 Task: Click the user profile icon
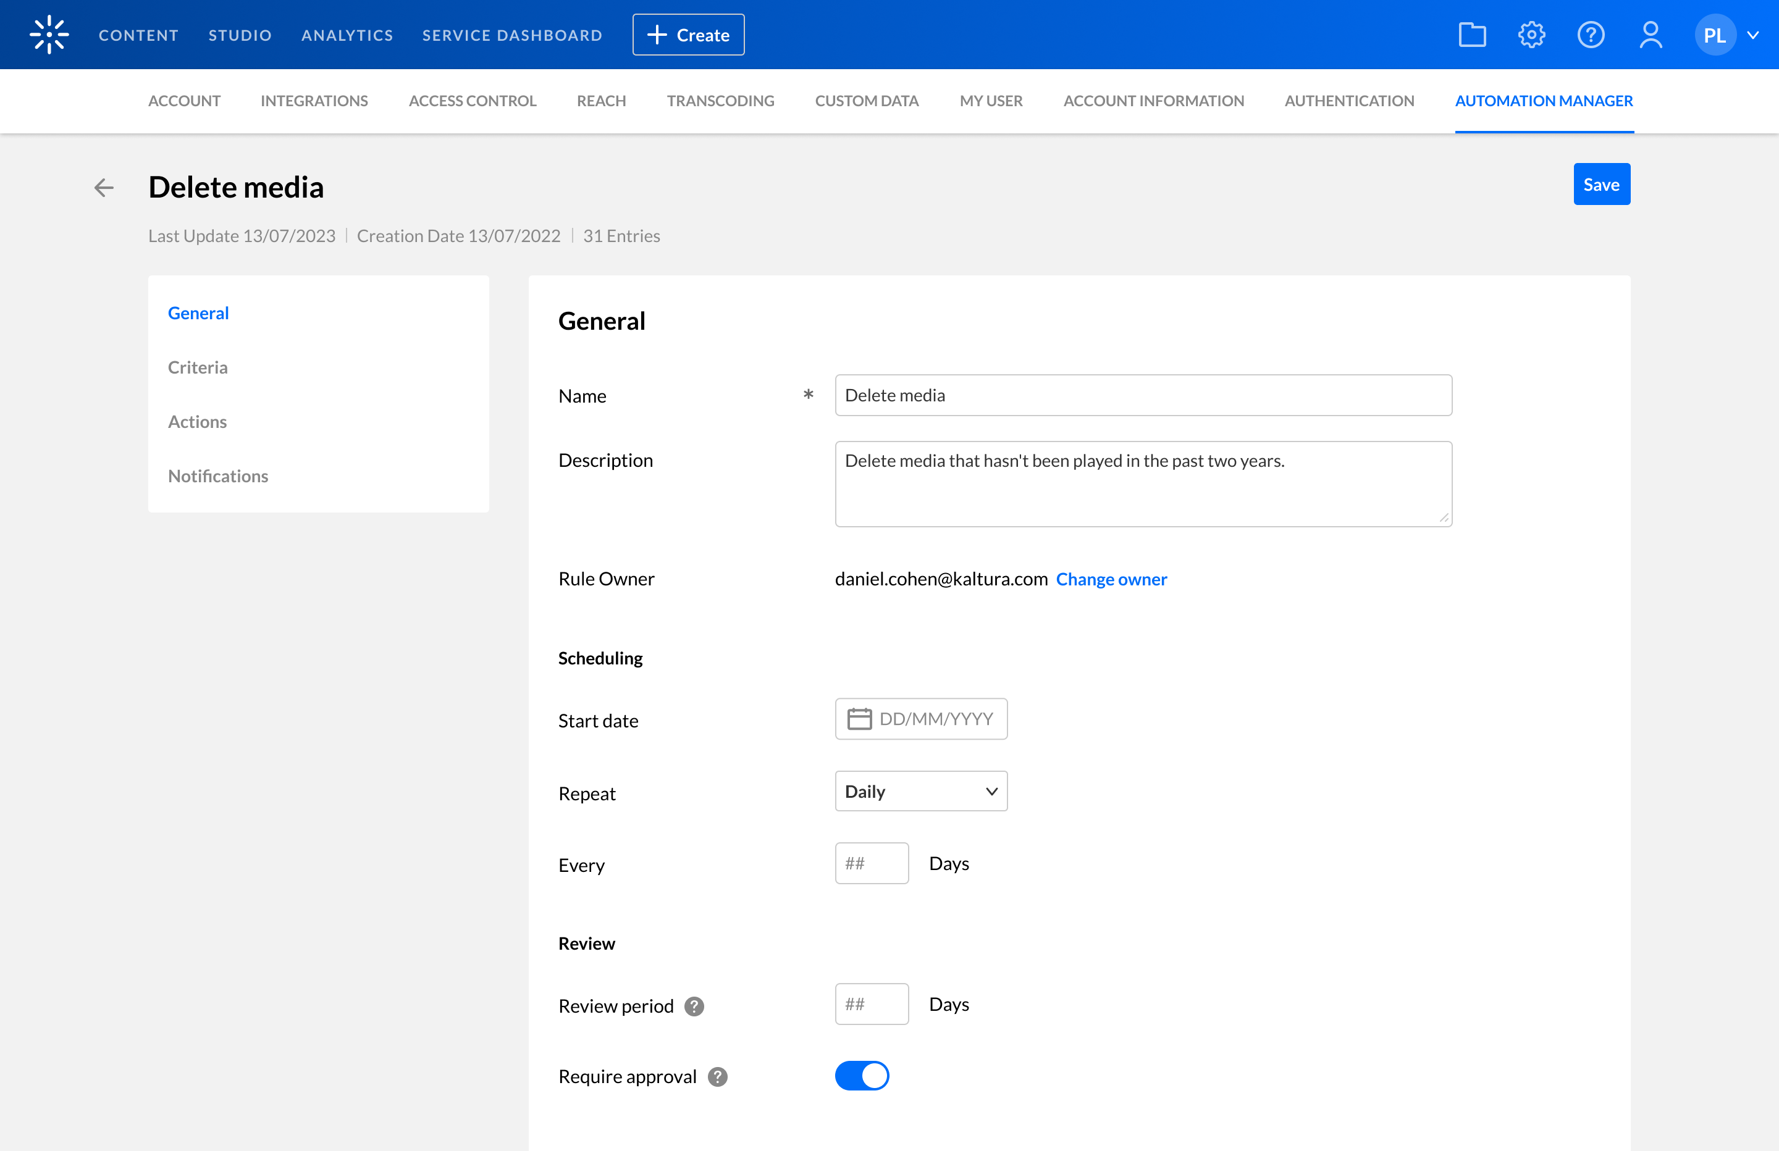point(1651,35)
